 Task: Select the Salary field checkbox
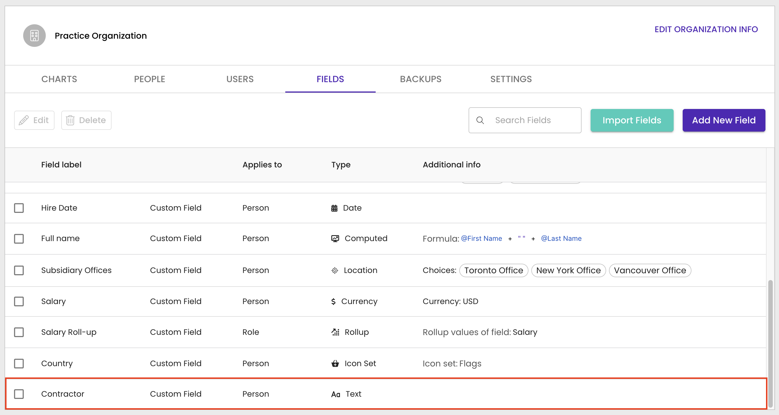click(x=19, y=301)
